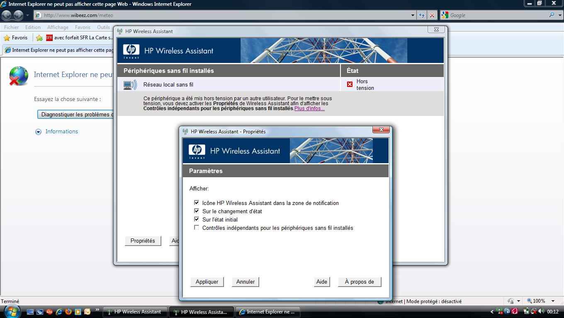Open the address bar history dropdown
This screenshot has width=564, height=318.
[413, 15]
